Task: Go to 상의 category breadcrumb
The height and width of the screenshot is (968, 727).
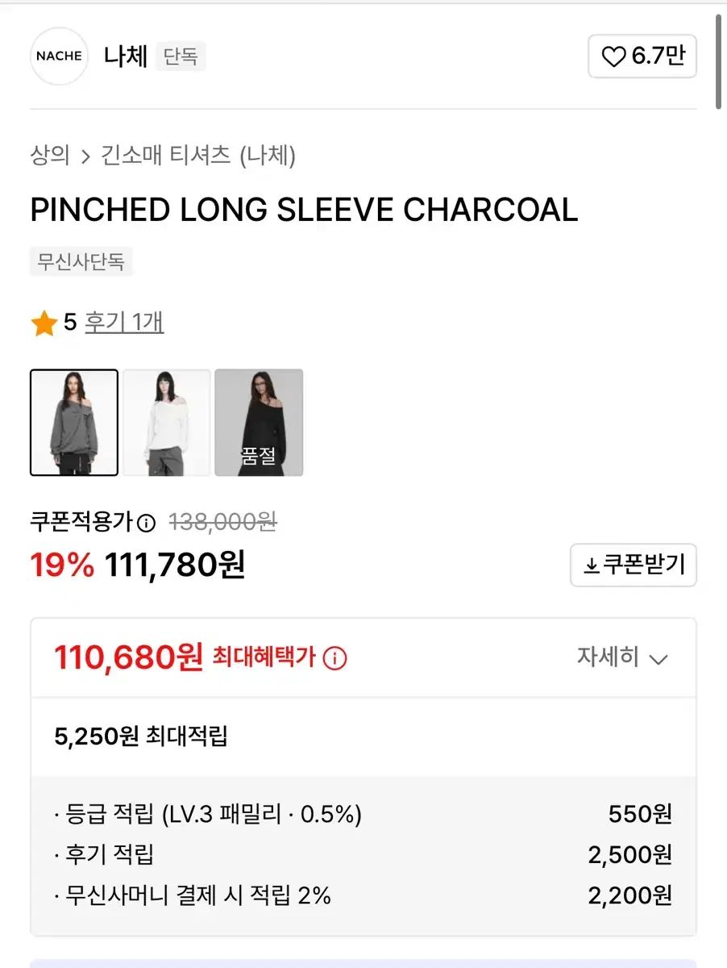Action: click(50, 155)
